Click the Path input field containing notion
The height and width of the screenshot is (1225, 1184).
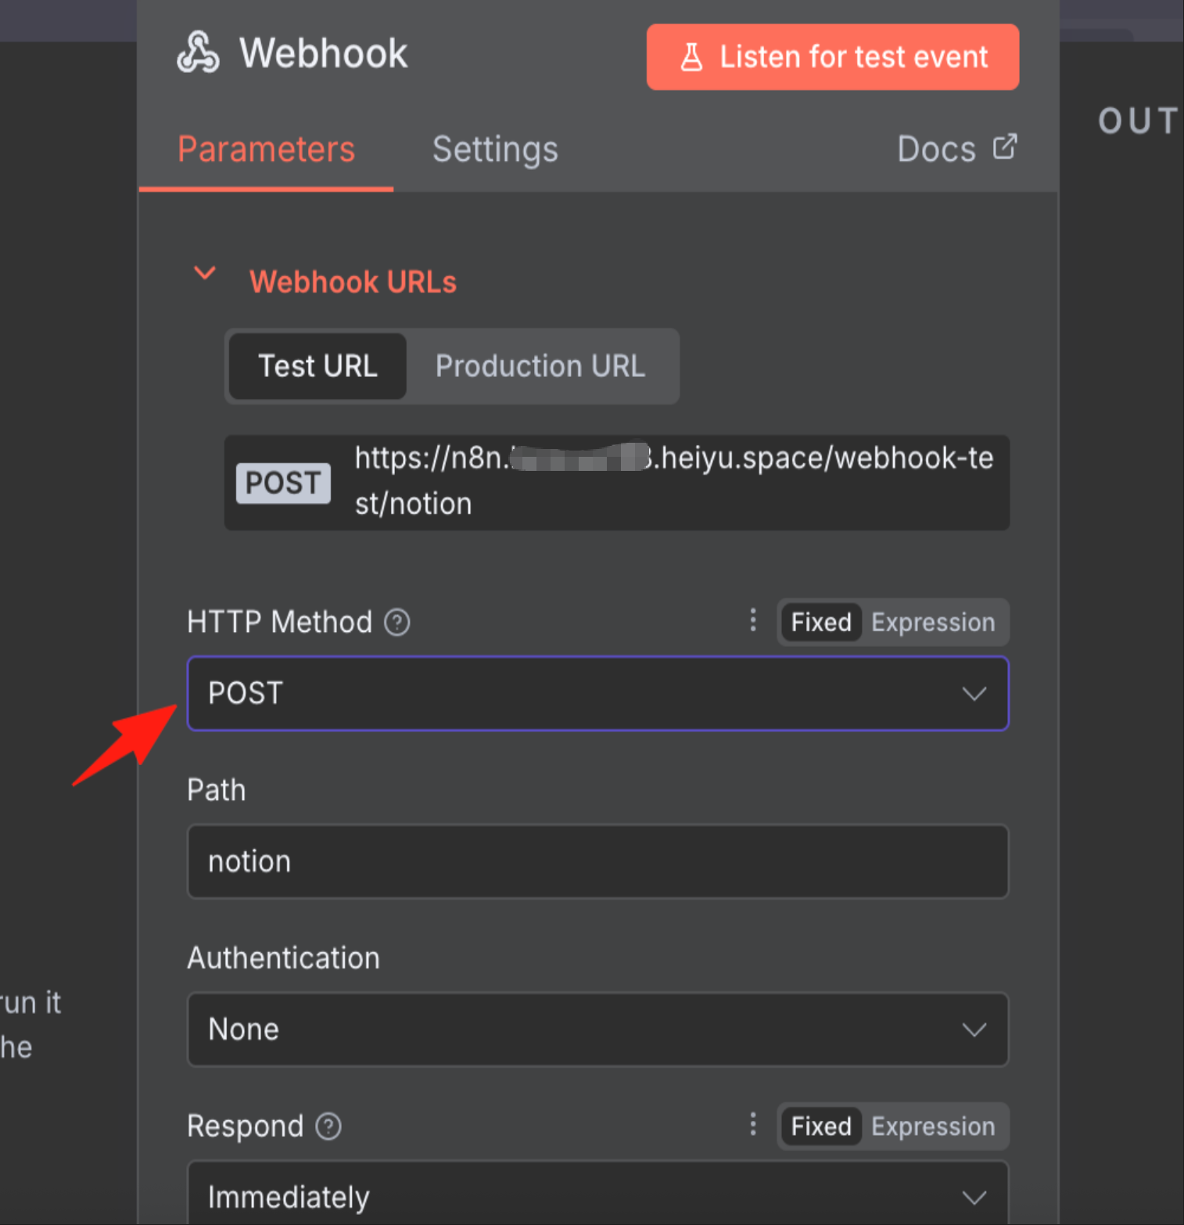598,861
